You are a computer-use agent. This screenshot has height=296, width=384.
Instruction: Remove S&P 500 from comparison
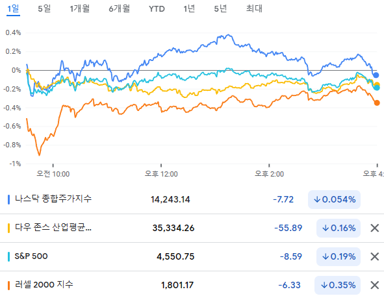[375, 256]
